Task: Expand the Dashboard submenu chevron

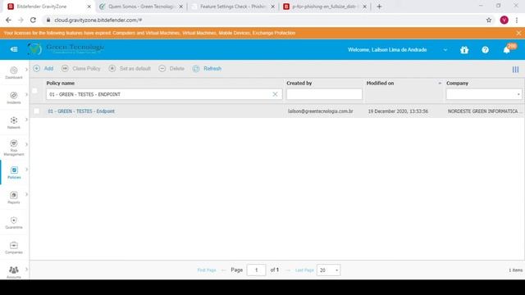Action: [x=26, y=70]
